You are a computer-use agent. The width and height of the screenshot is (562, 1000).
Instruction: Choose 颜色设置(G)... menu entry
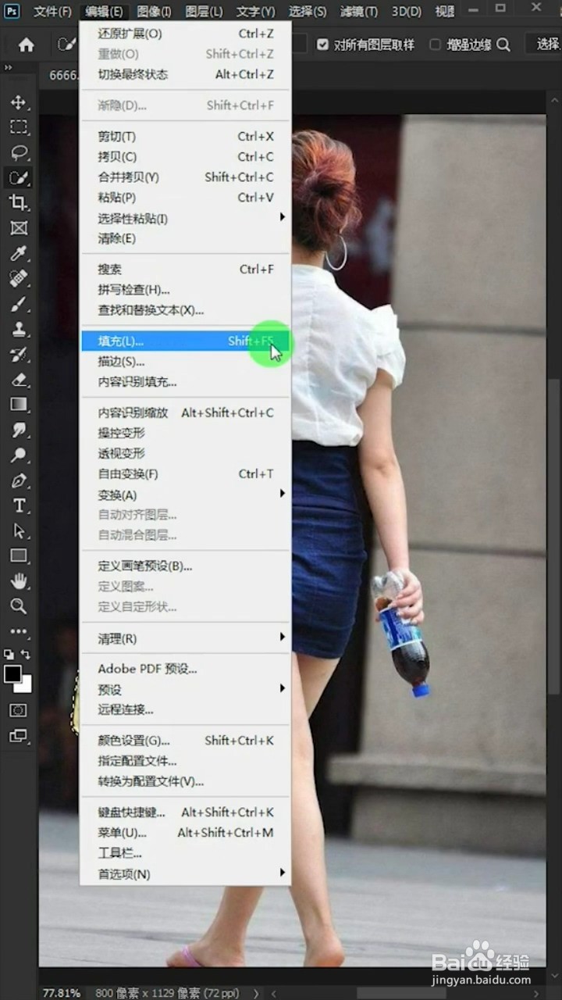click(186, 741)
